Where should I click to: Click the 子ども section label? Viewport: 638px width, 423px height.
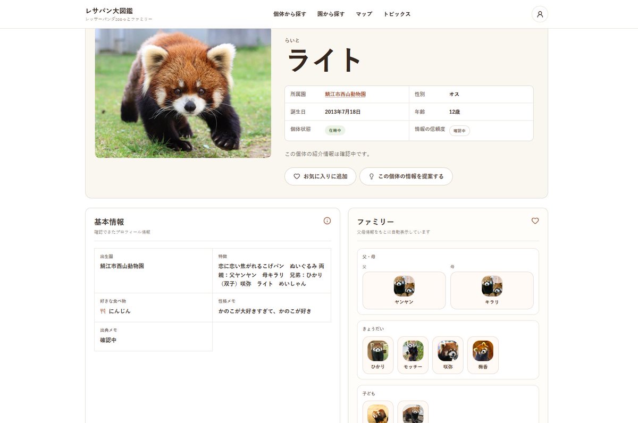369,393
